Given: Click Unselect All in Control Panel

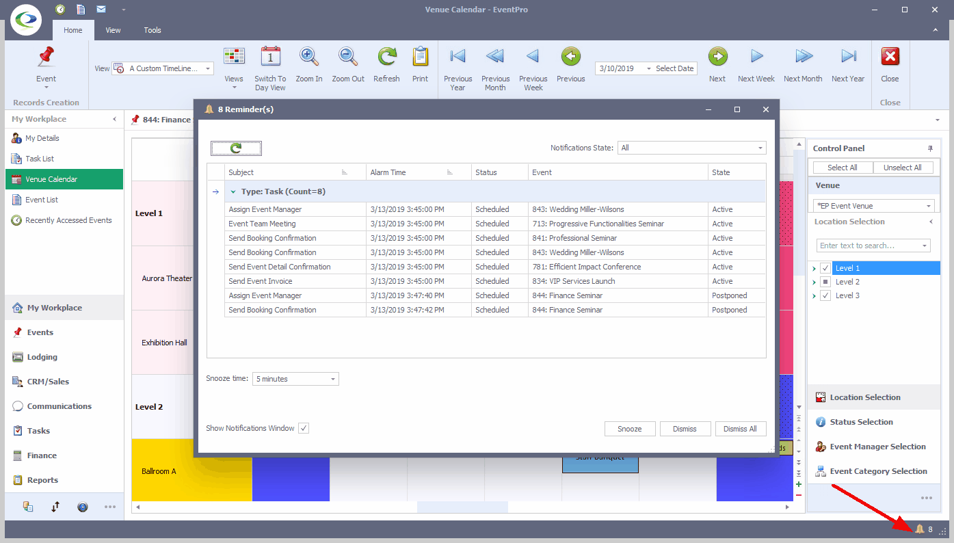Looking at the screenshot, I should click(x=903, y=168).
